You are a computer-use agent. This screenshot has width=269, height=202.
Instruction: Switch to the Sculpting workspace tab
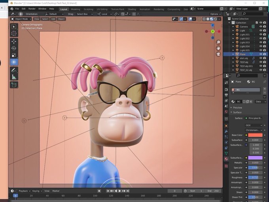pos(89,9)
